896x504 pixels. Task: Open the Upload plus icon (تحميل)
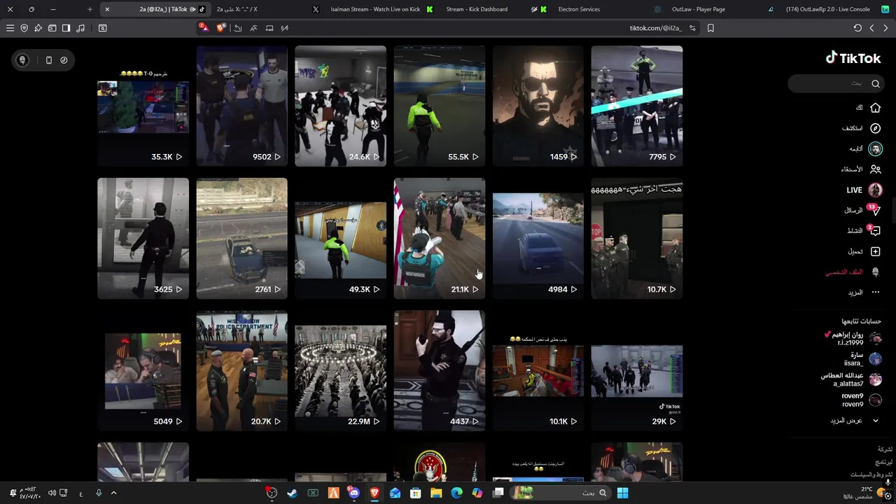click(875, 251)
